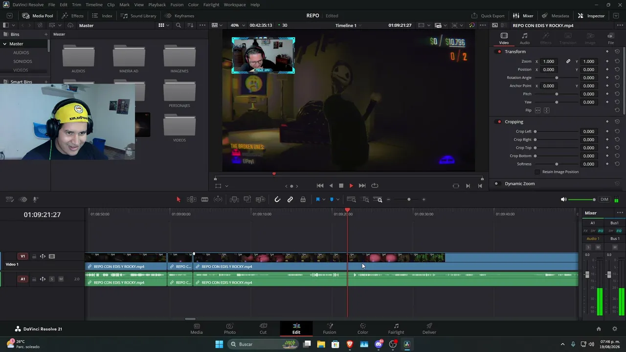Viewport: 626px width, 352px height.
Task: Click the Zoom X value field
Action: pos(549,62)
